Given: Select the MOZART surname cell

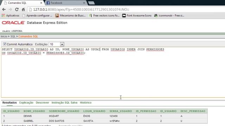Looking at the screenshot, I should pyautogui.click(x=54, y=116).
